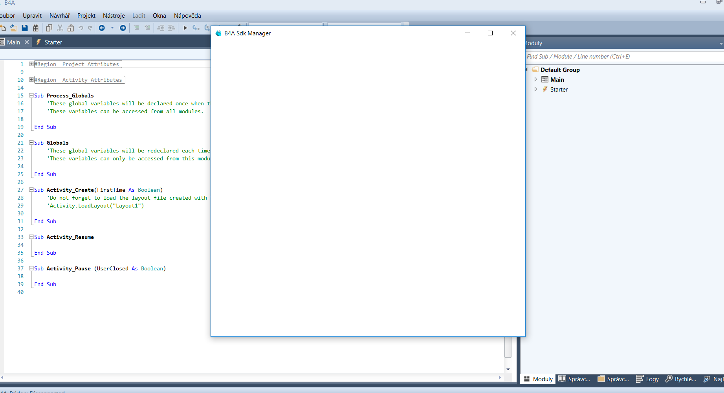724x393 pixels.
Task: Click the Process_Globals sub name in code
Action: tap(70, 95)
